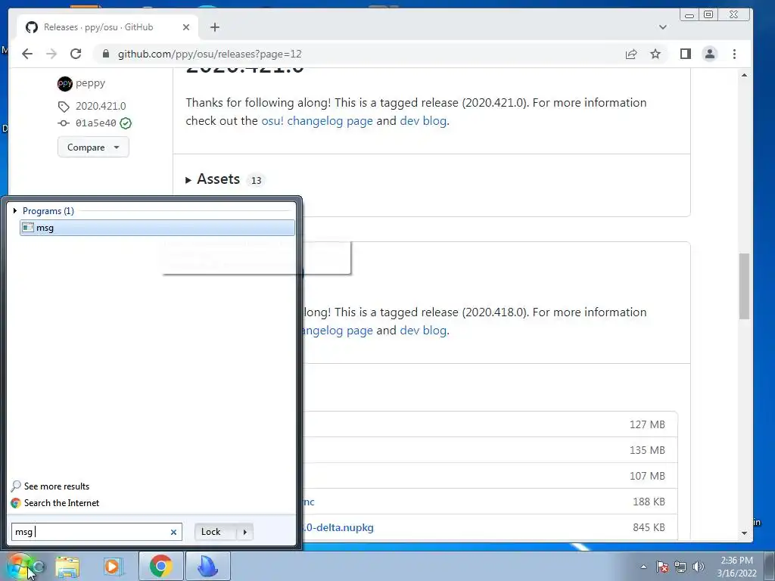The image size is (775, 581).
Task: Click the Chrome forward arrow
Action: point(51,54)
